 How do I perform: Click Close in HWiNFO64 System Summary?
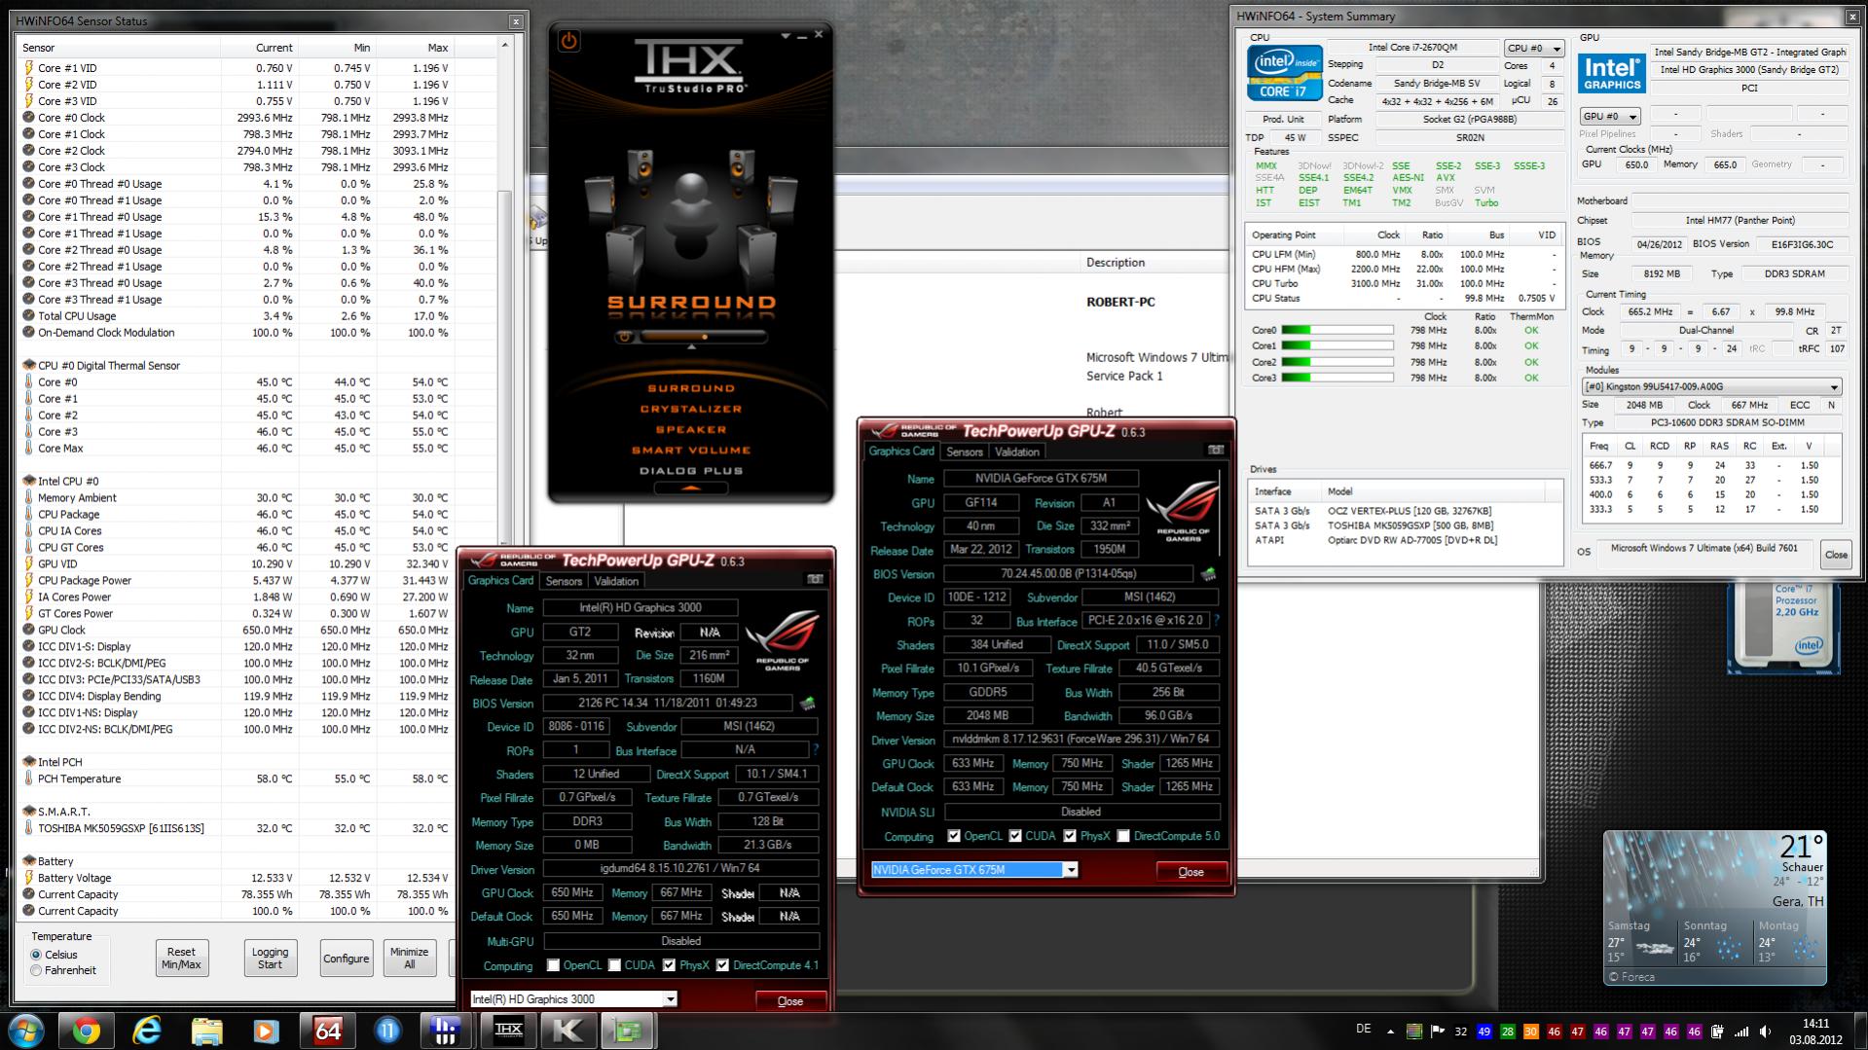coord(1836,555)
